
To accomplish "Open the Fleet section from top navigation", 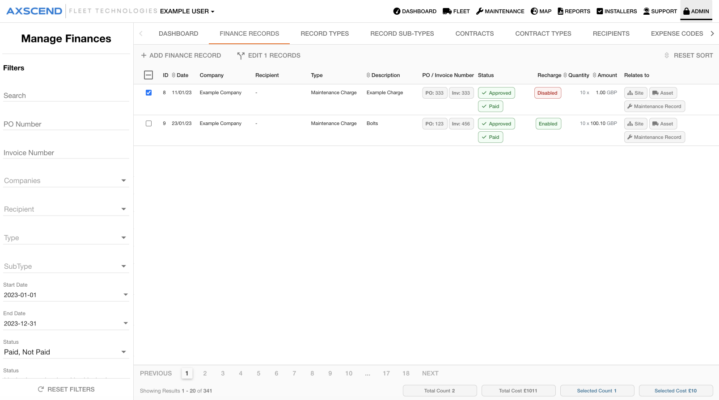I will coord(456,11).
